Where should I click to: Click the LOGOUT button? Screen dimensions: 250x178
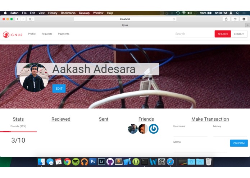pyautogui.click(x=239, y=34)
